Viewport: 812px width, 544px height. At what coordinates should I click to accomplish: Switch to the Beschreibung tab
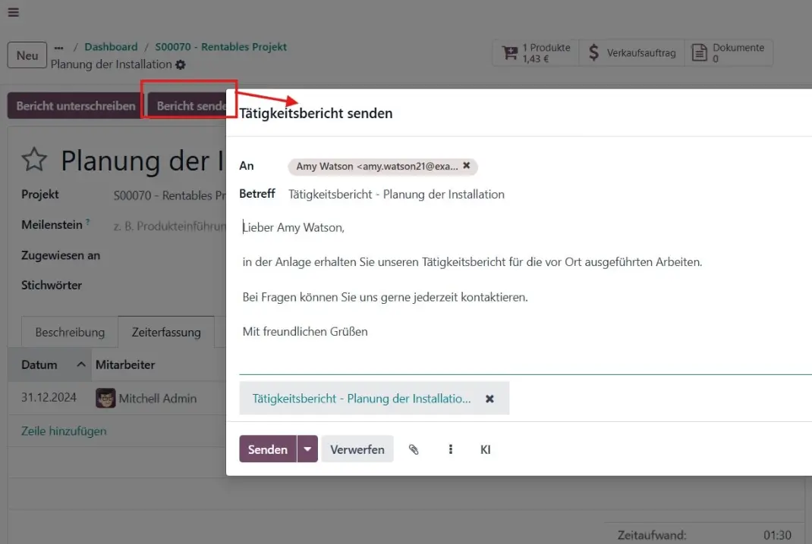70,333
